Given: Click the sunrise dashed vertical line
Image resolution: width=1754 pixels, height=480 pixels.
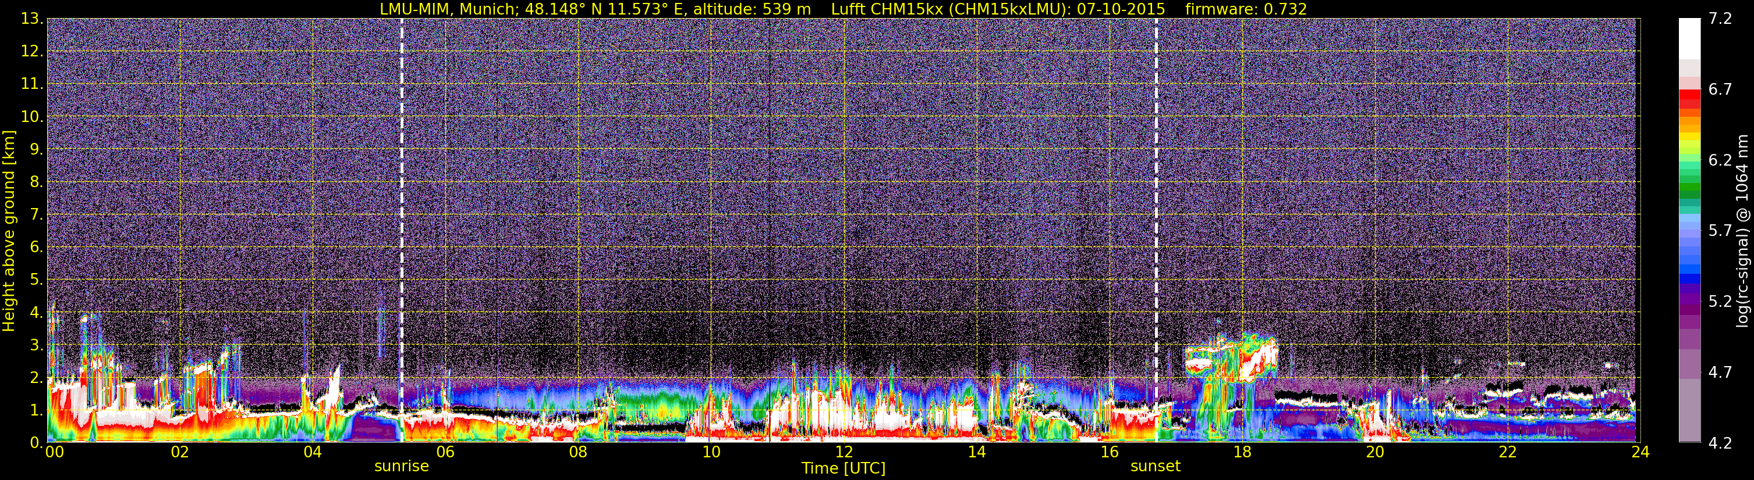Looking at the screenshot, I should coord(402,230).
